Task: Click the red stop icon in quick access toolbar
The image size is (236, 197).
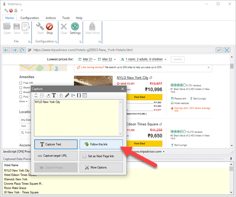Action: tap(11, 11)
